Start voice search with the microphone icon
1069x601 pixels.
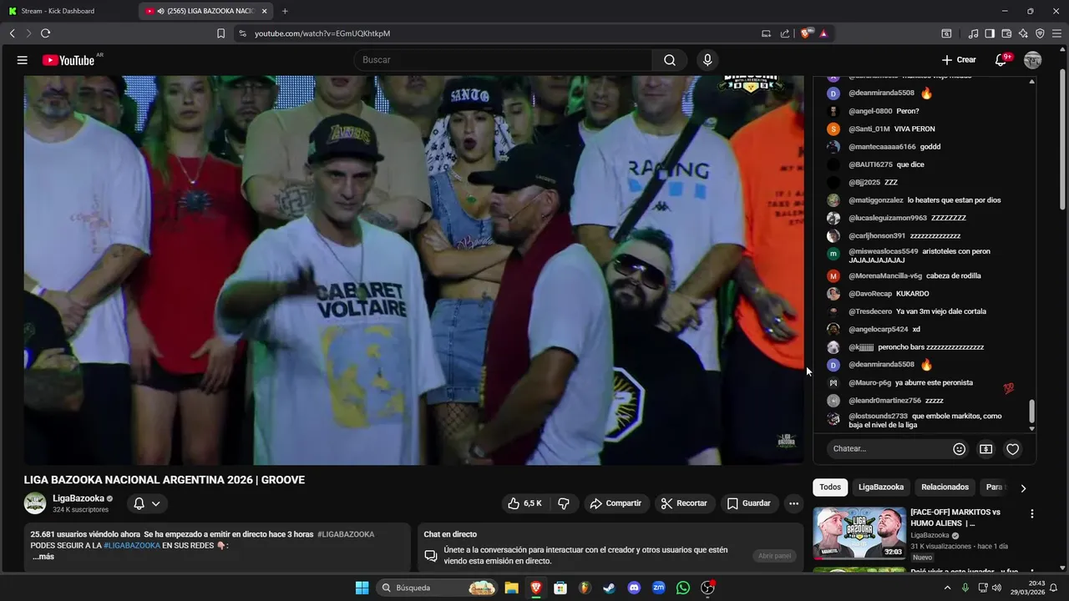(x=707, y=60)
